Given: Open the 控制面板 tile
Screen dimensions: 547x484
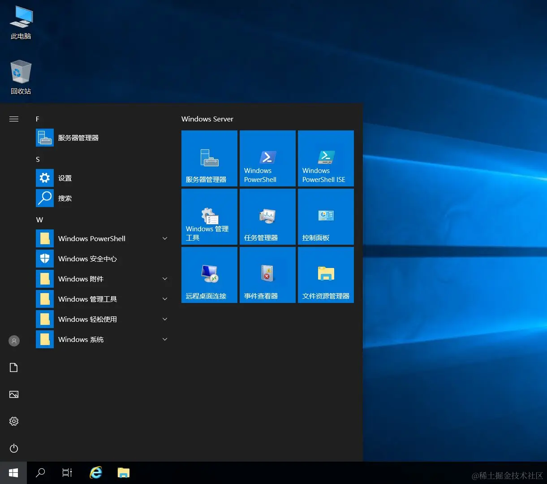Looking at the screenshot, I should [326, 216].
